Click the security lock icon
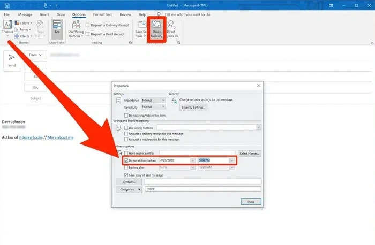 [x=174, y=101]
